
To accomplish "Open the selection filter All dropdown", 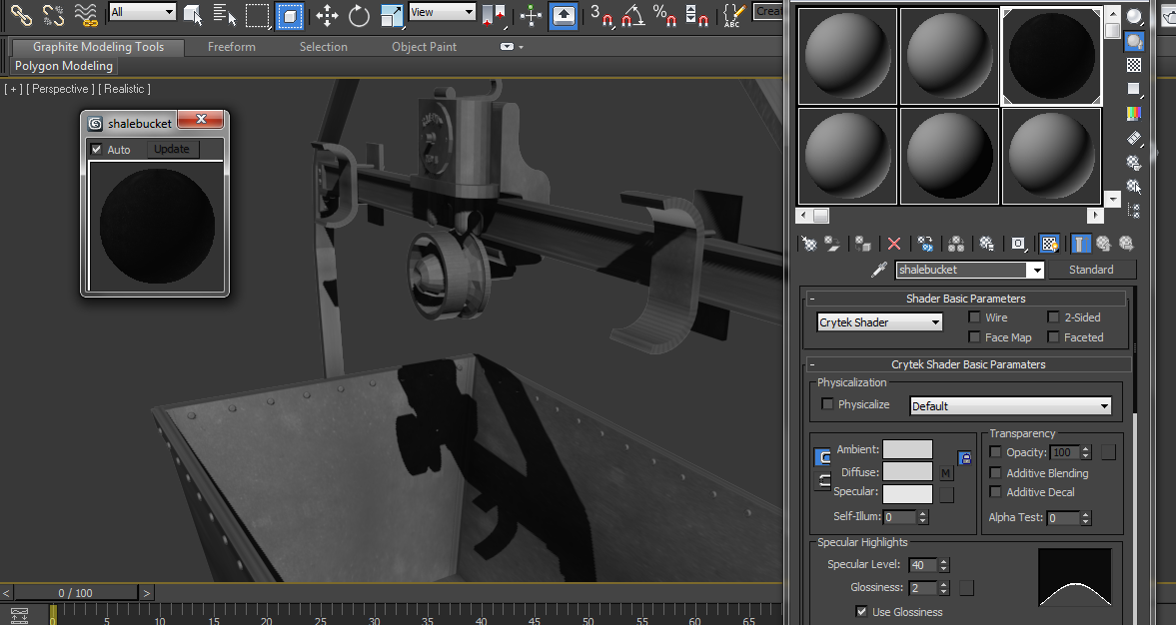I will point(143,12).
